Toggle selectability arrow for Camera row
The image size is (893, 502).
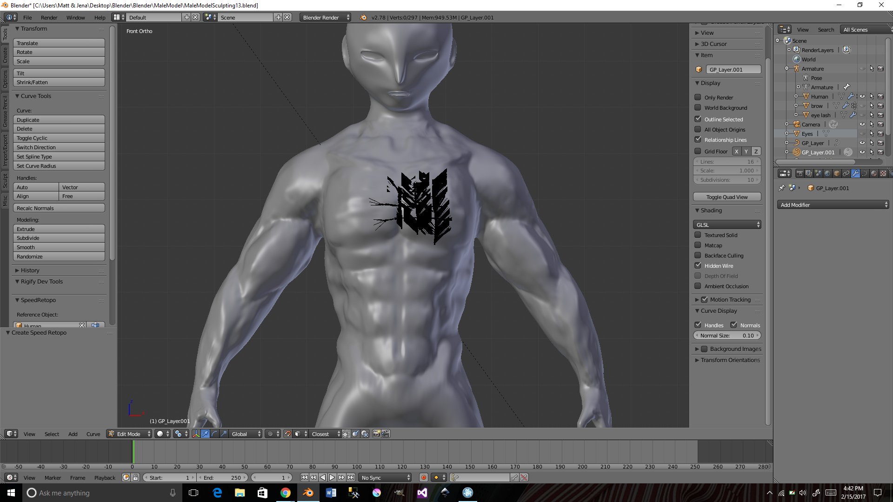point(872,125)
